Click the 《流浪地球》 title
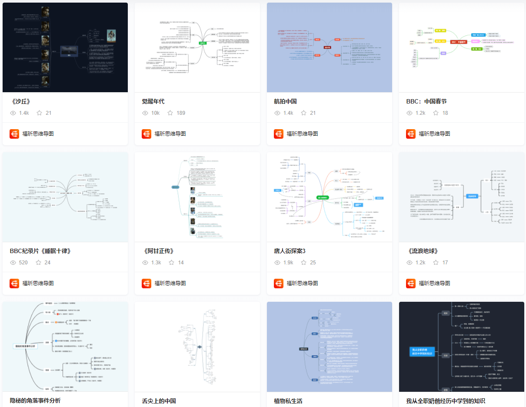This screenshot has height=407, width=526. tap(422, 251)
